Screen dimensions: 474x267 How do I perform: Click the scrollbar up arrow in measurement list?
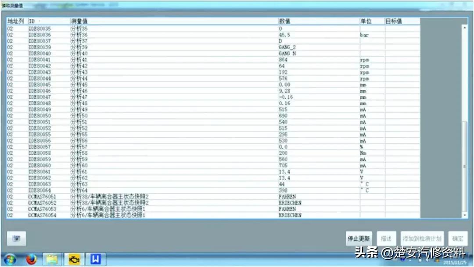pyautogui.click(x=465, y=28)
